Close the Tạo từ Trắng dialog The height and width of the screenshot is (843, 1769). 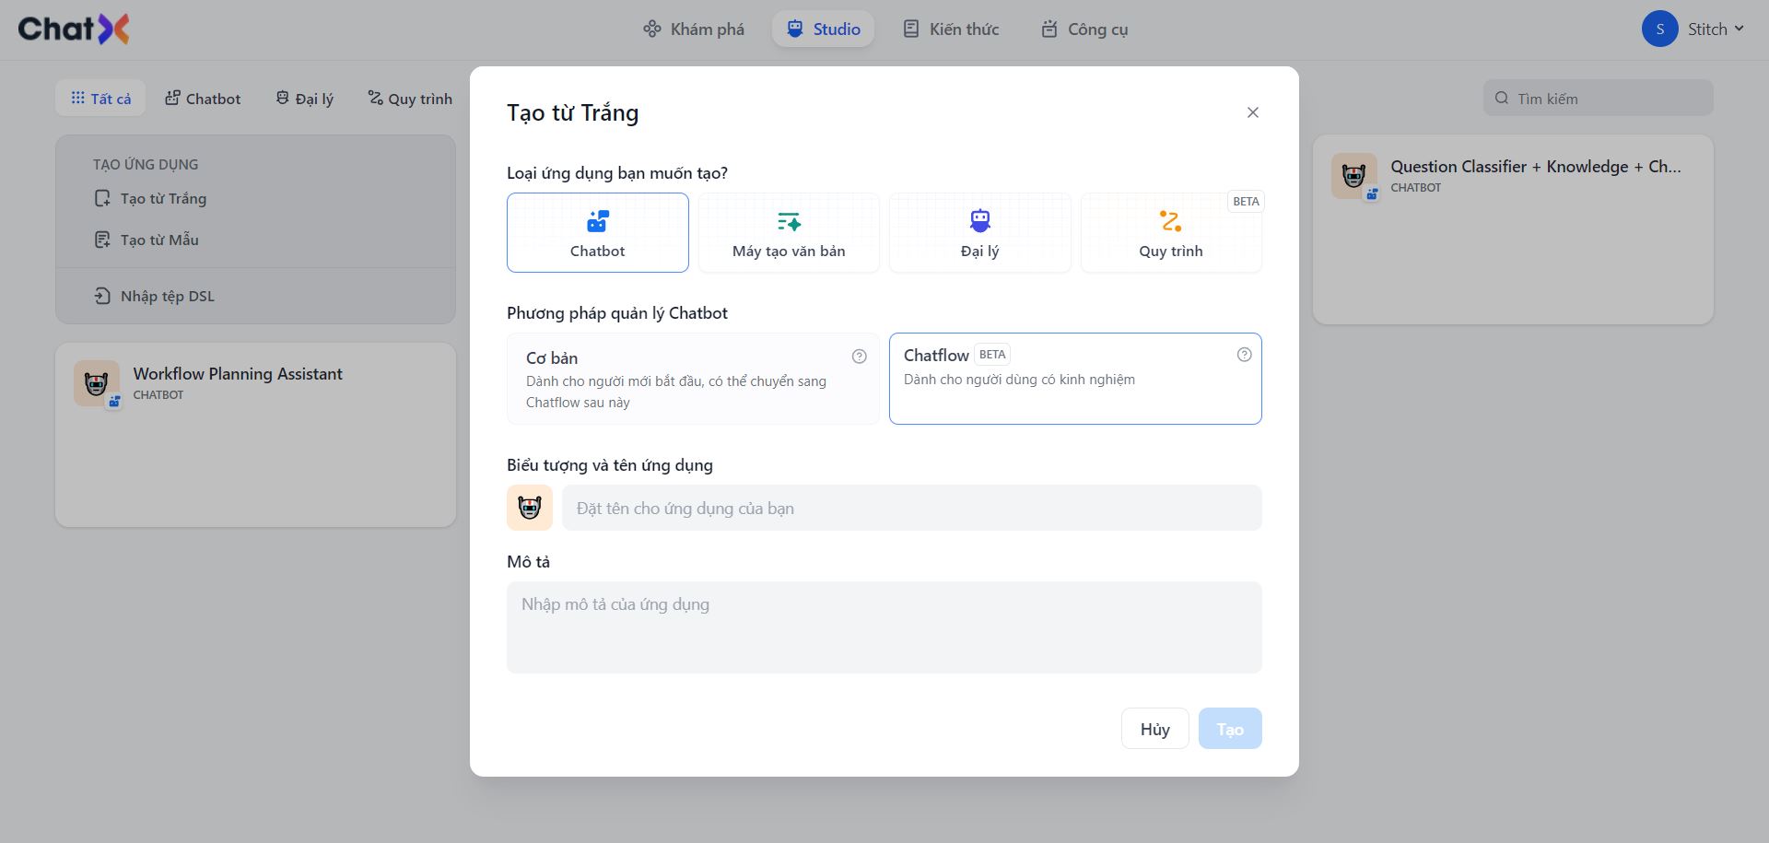pos(1252,112)
